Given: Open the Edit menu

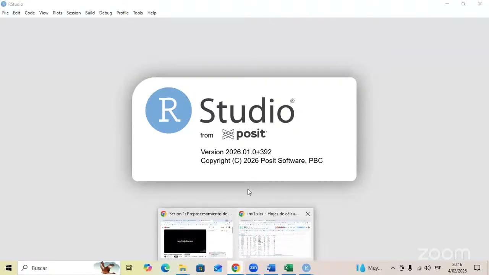Looking at the screenshot, I should tap(16, 13).
